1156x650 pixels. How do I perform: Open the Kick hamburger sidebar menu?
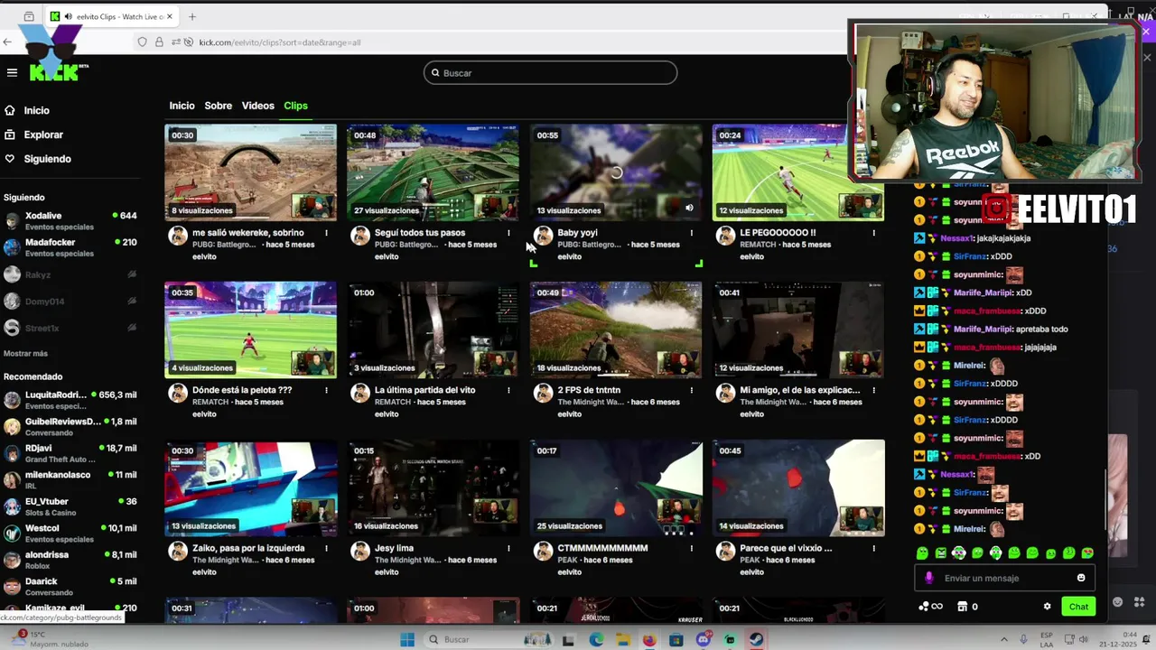pyautogui.click(x=12, y=73)
